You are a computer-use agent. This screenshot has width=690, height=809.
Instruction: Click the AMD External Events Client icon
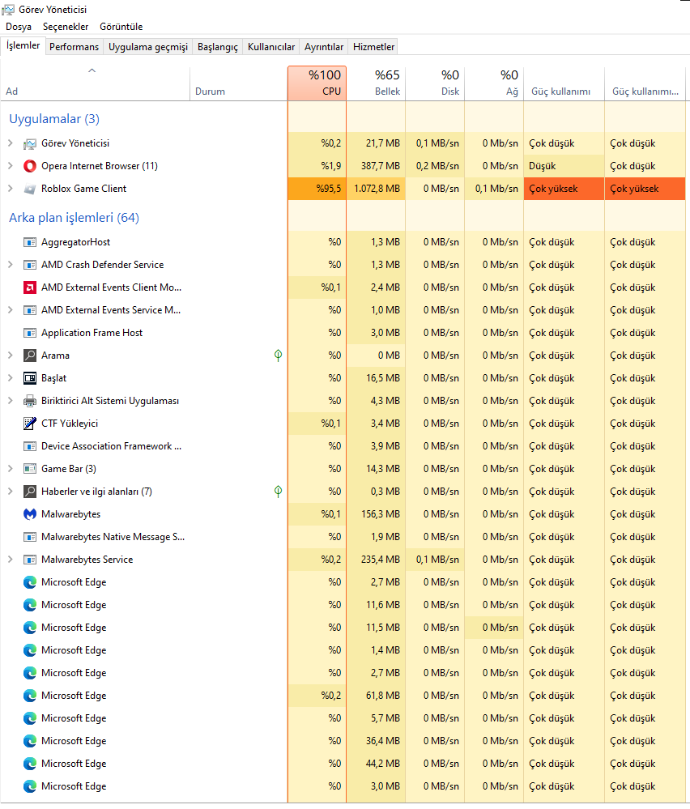tap(30, 287)
